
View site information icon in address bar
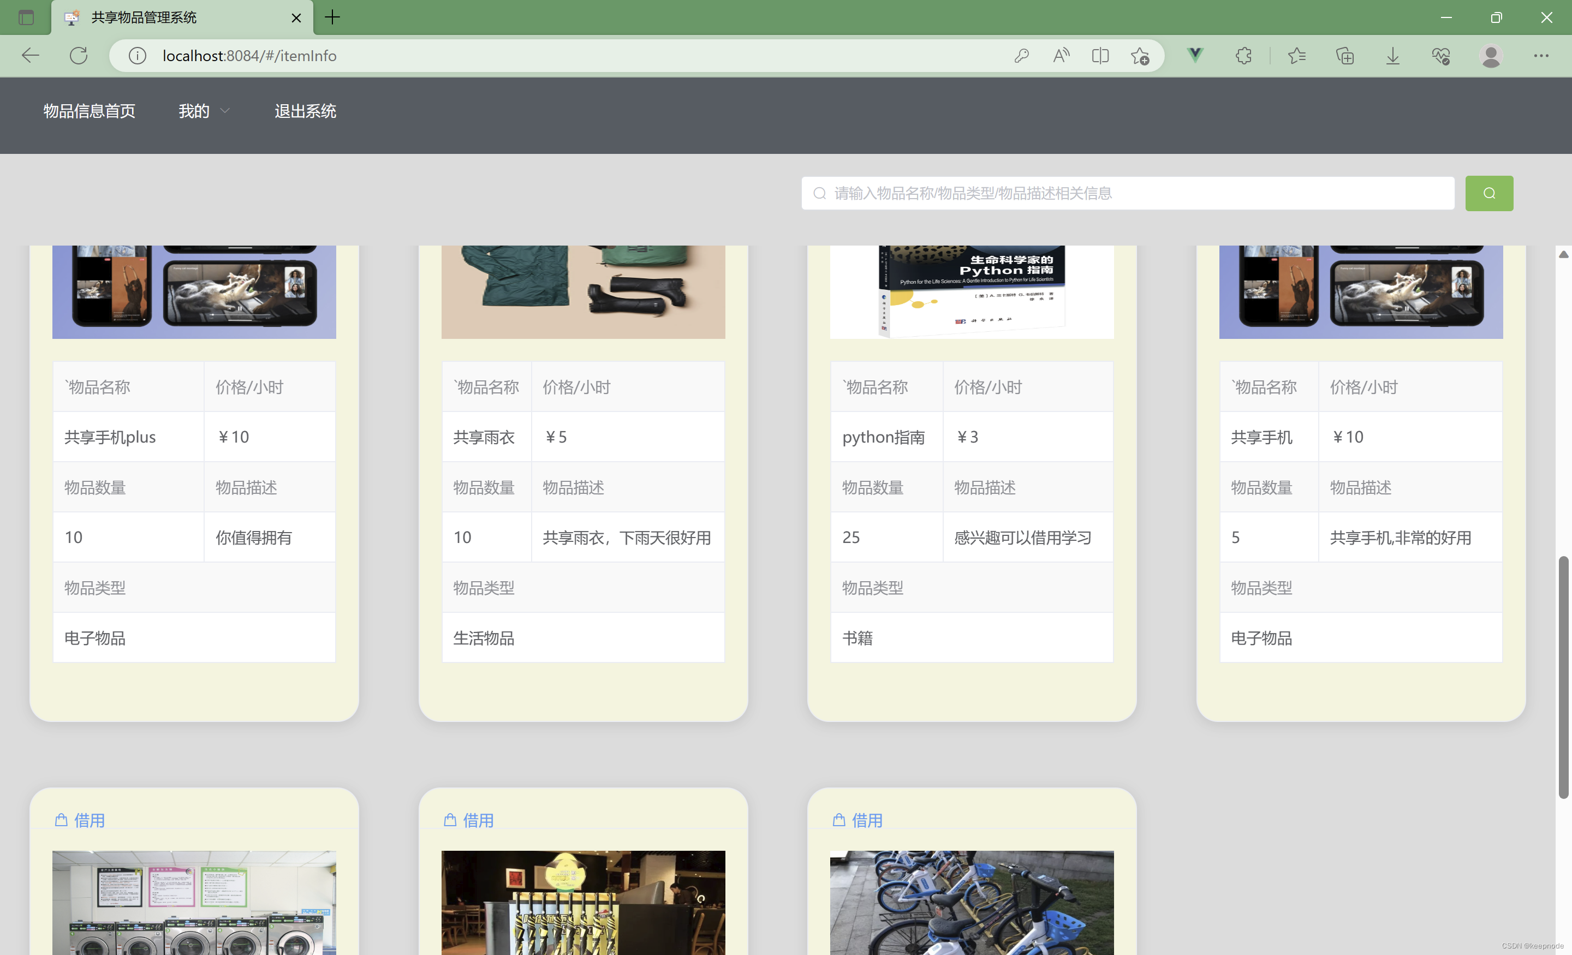point(137,56)
